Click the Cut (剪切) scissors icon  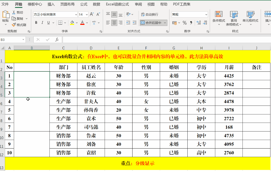click(14, 12)
